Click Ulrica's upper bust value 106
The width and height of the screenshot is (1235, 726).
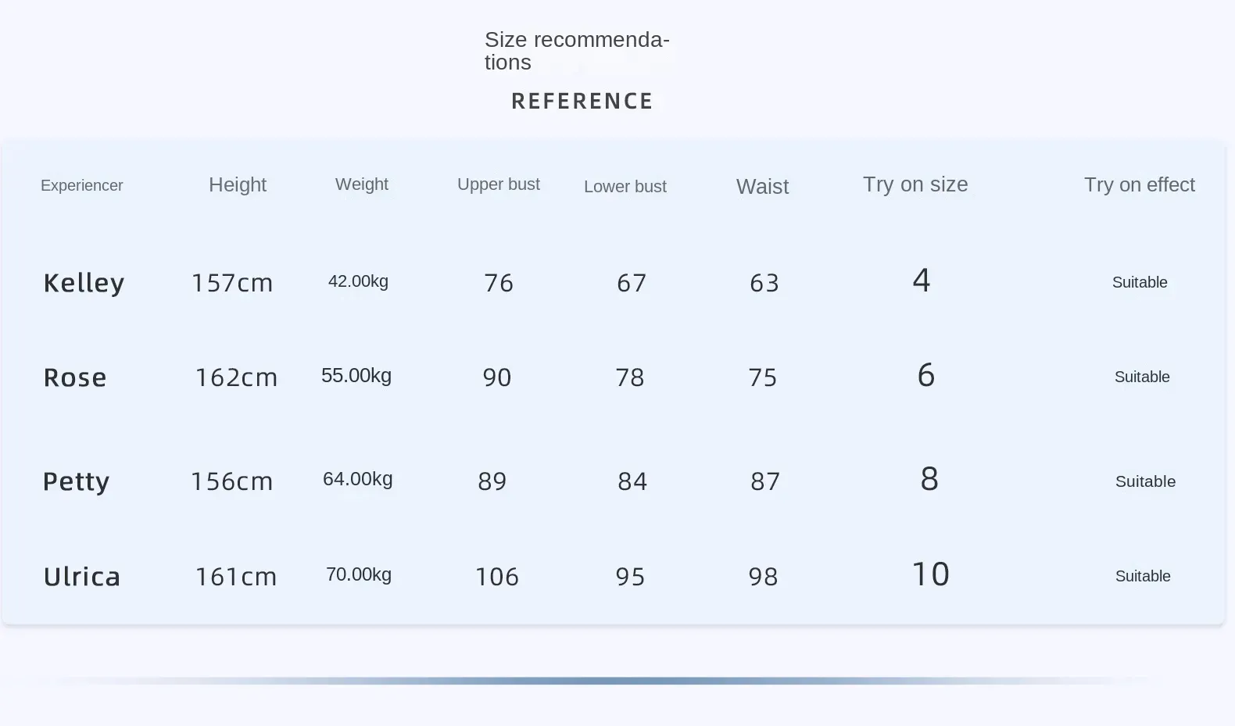(497, 577)
